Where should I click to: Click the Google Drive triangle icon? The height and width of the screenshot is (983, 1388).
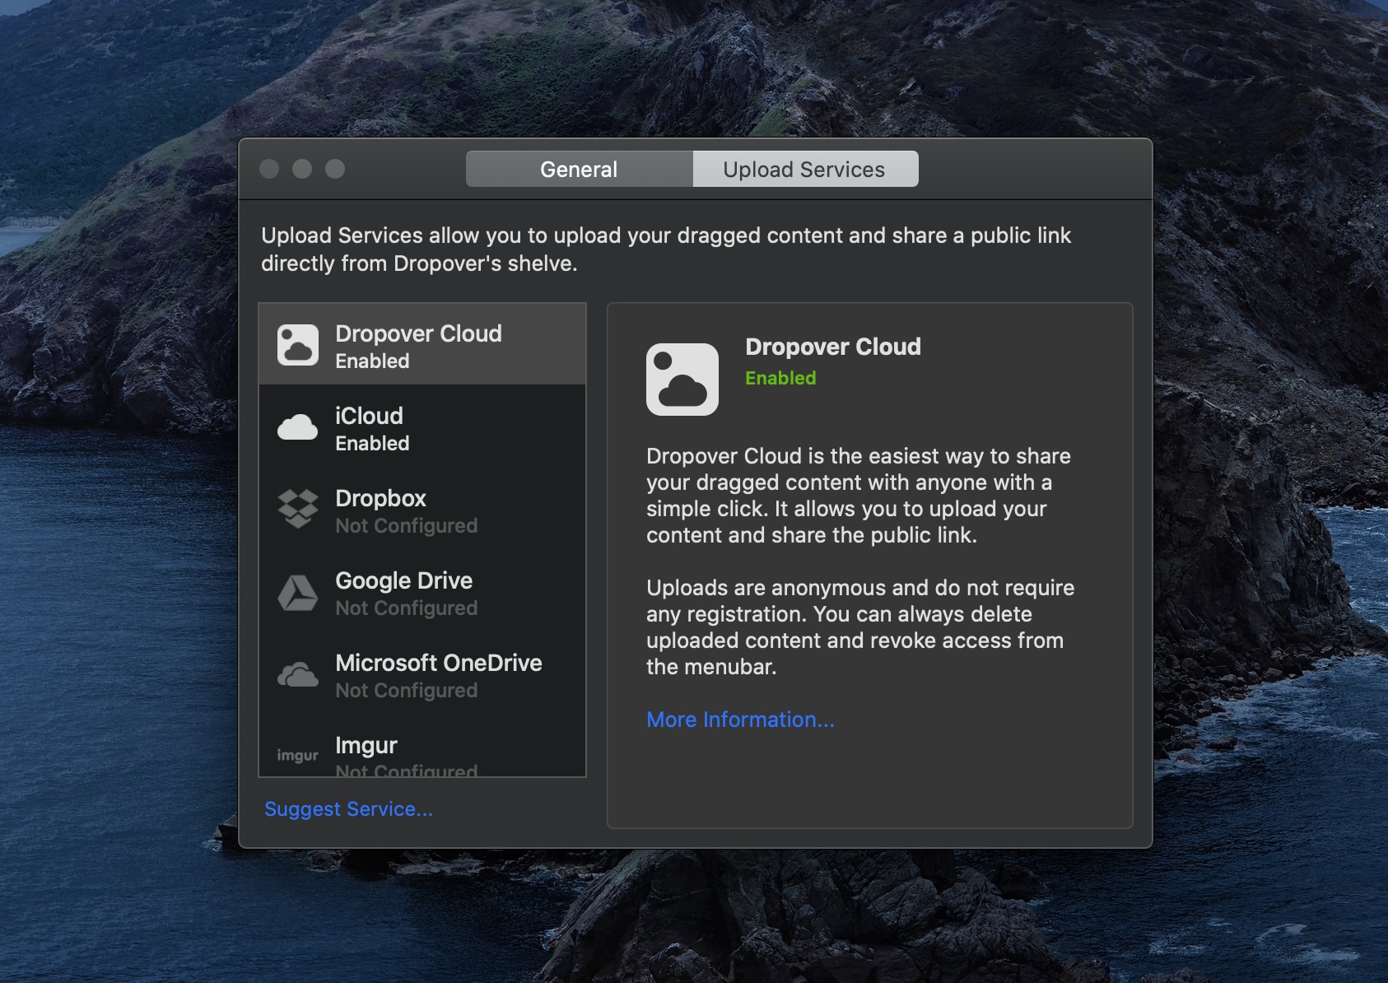[x=297, y=592]
